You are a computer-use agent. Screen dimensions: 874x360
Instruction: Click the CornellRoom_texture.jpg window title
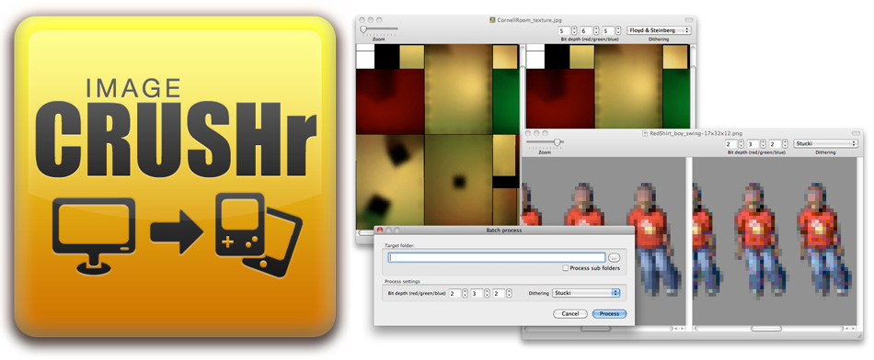[x=529, y=20]
